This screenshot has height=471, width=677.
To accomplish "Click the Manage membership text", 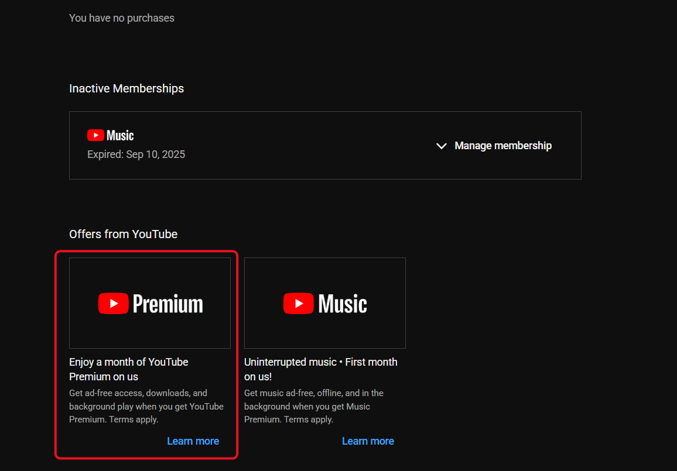I will click(x=503, y=146).
